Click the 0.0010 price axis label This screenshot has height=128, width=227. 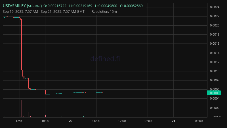(215, 71)
